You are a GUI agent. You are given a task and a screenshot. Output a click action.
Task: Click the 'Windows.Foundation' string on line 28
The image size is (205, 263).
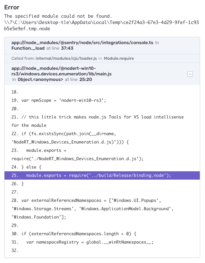click(x=36, y=217)
